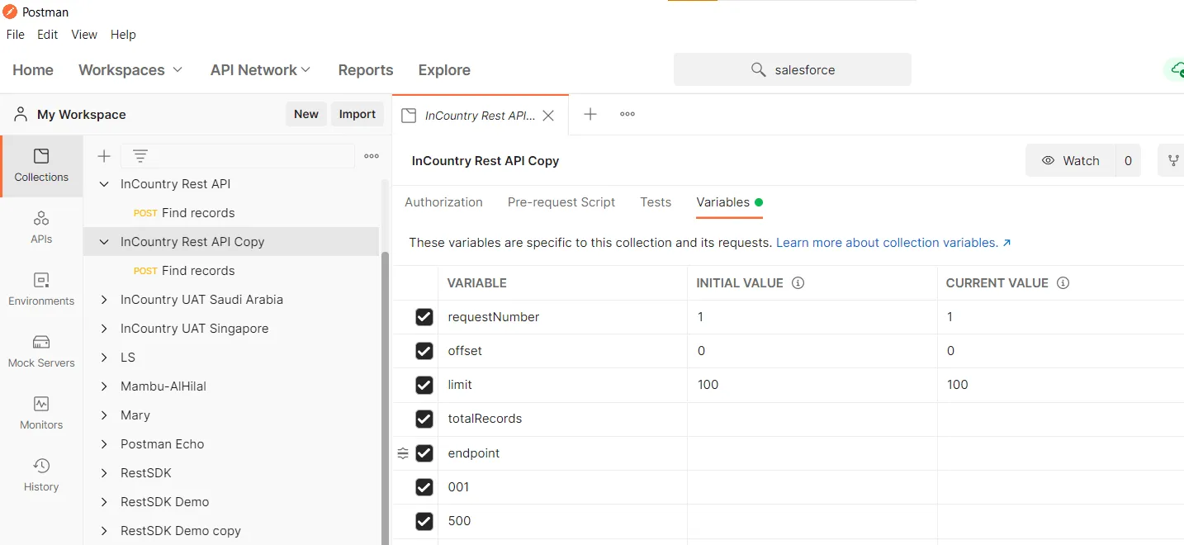Click the Import button

click(358, 115)
